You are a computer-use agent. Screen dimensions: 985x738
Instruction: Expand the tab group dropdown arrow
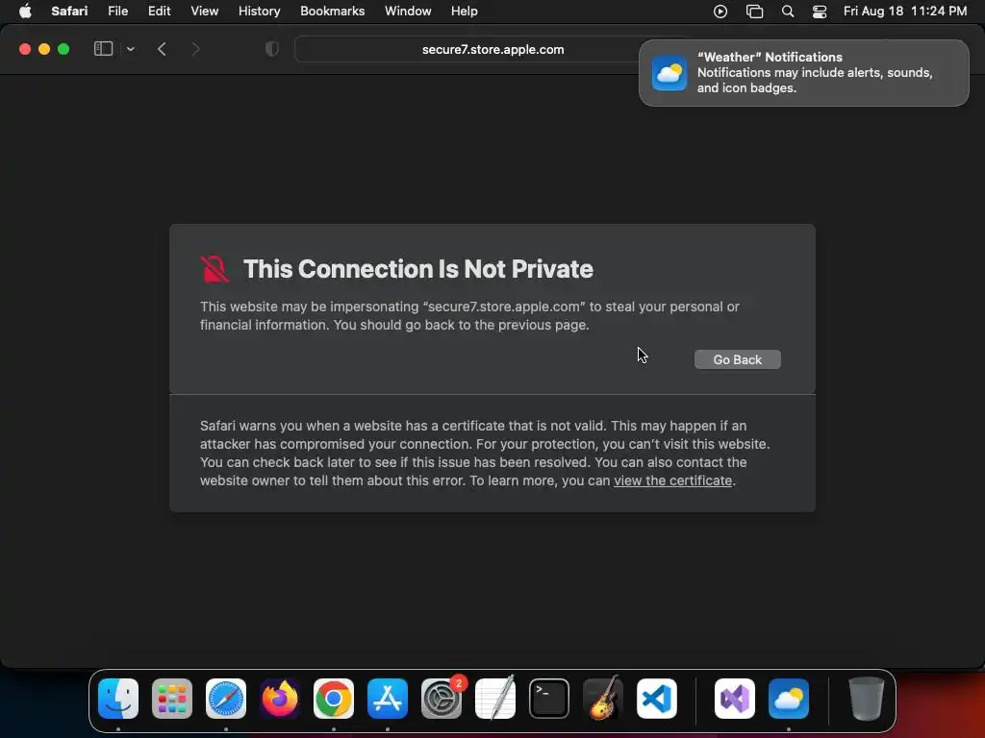[130, 49]
